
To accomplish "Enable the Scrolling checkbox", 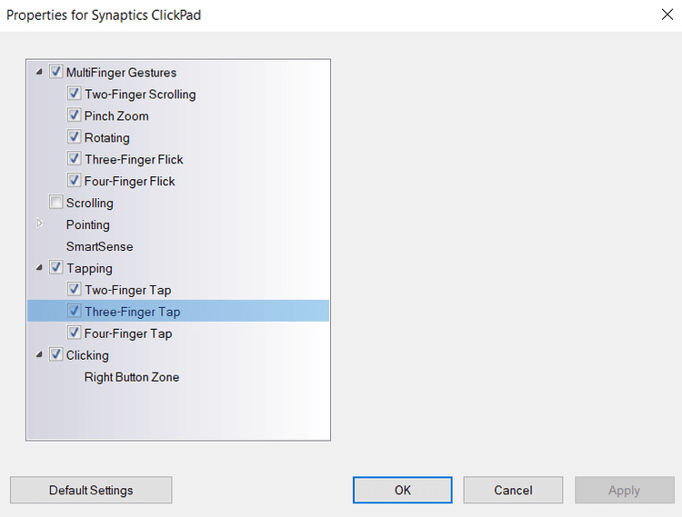I will pos(55,202).
